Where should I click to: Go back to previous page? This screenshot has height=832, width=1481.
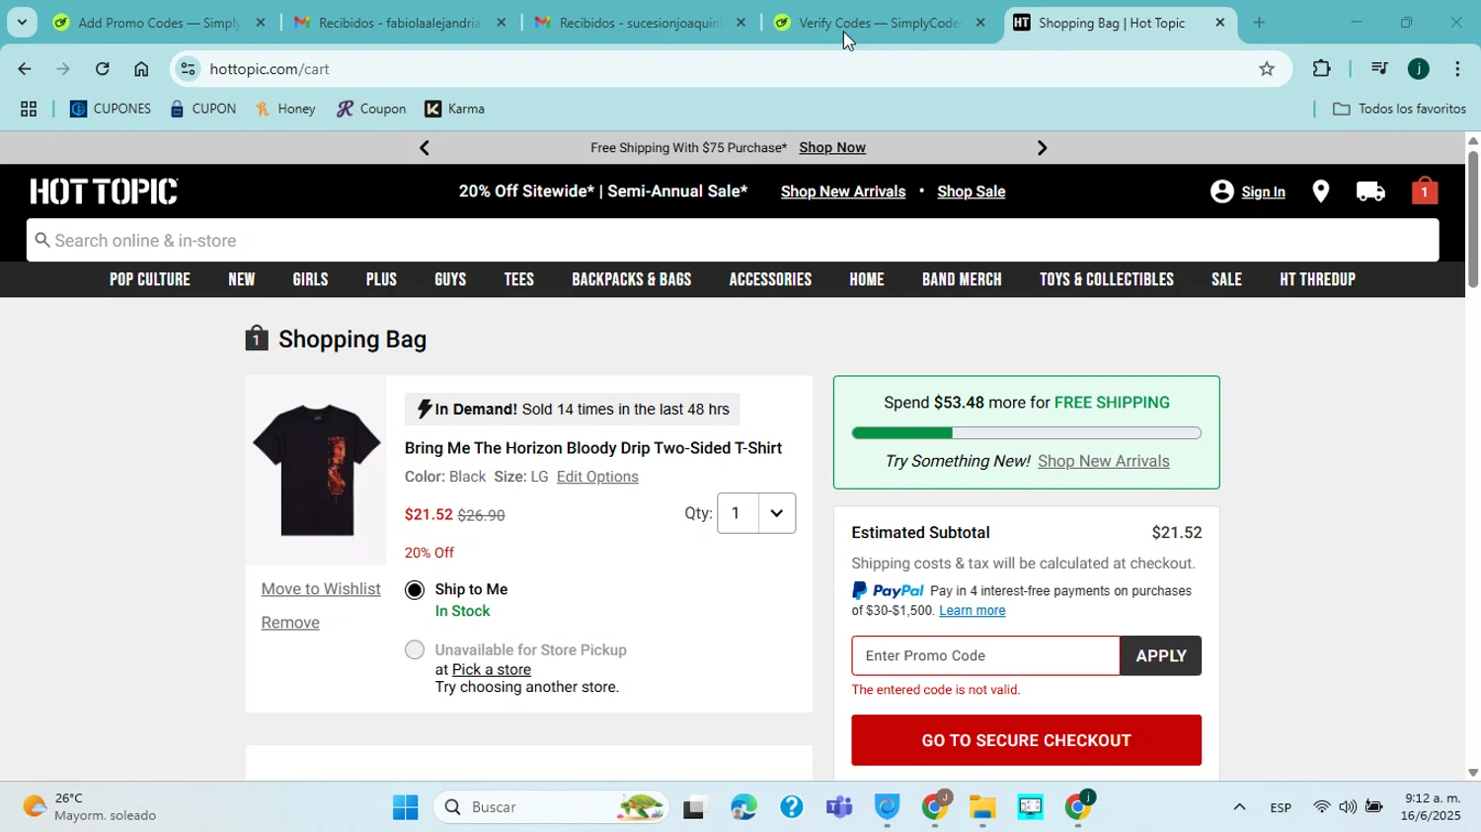point(24,69)
